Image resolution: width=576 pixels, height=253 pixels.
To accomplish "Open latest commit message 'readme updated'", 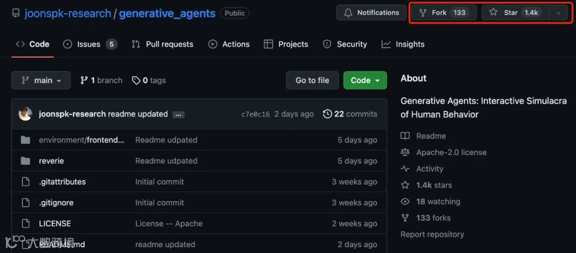I will point(138,114).
